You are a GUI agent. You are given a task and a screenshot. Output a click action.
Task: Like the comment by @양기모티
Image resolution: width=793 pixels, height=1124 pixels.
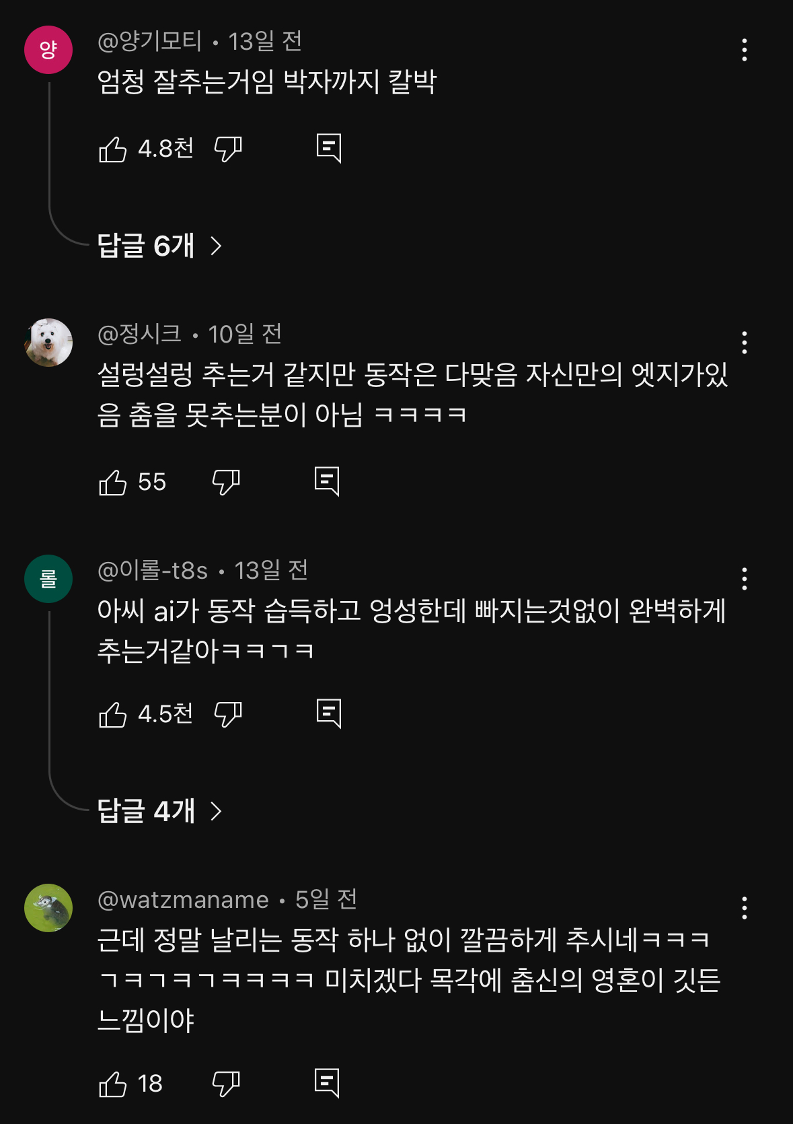point(113,149)
